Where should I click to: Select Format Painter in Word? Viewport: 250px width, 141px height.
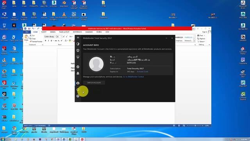coord(36,42)
